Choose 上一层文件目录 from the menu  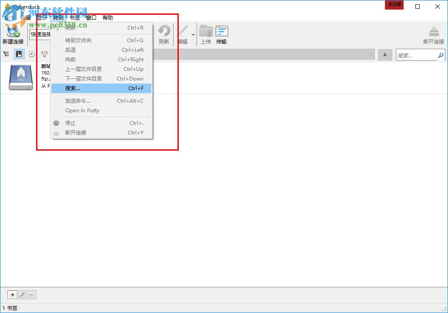(101, 69)
